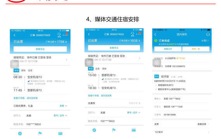Image resolution: width=221 pixels, height=139 pixels.
Task: Open the 报销凭证 row chevron in the 08:30 flight order
Action: tap(66, 60)
